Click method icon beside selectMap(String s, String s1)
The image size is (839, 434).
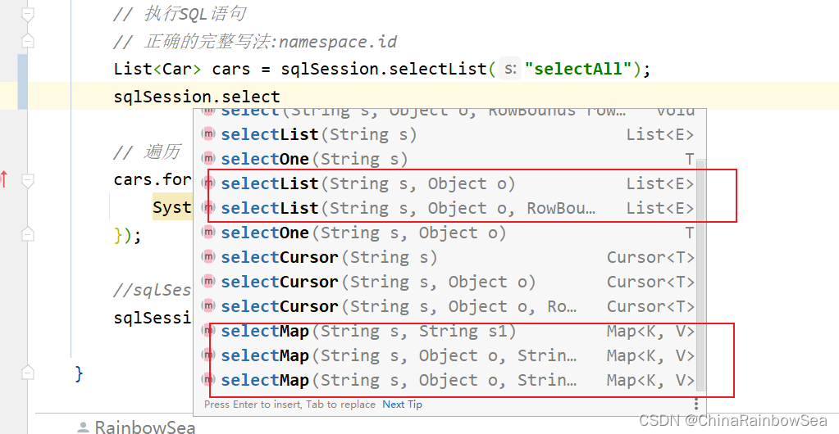(x=208, y=331)
